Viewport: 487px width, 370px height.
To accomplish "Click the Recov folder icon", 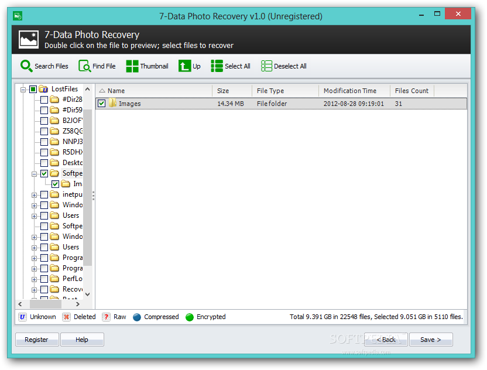I will coord(54,289).
